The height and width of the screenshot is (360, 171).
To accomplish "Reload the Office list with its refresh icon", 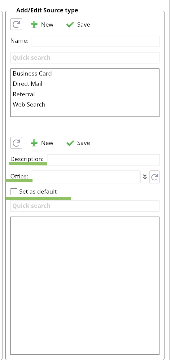I will [x=155, y=177].
